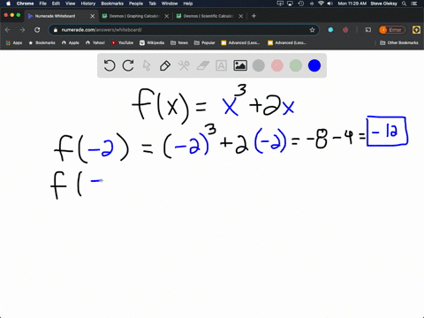
Task: Click the numerade.com address bar
Action: point(184,30)
